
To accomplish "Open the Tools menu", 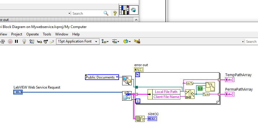I will [47, 34].
